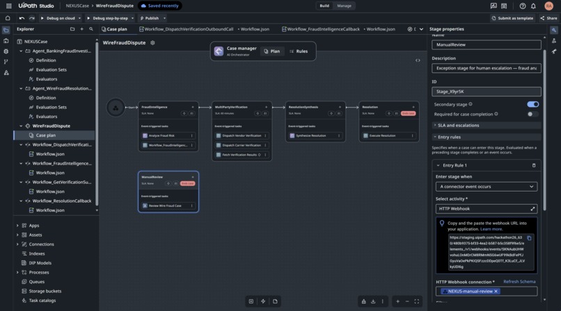Zoom in on the canvas

pyautogui.click(x=397, y=301)
